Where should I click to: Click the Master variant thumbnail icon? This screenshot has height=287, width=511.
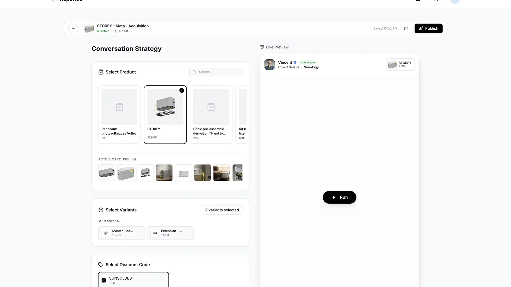tap(106, 233)
